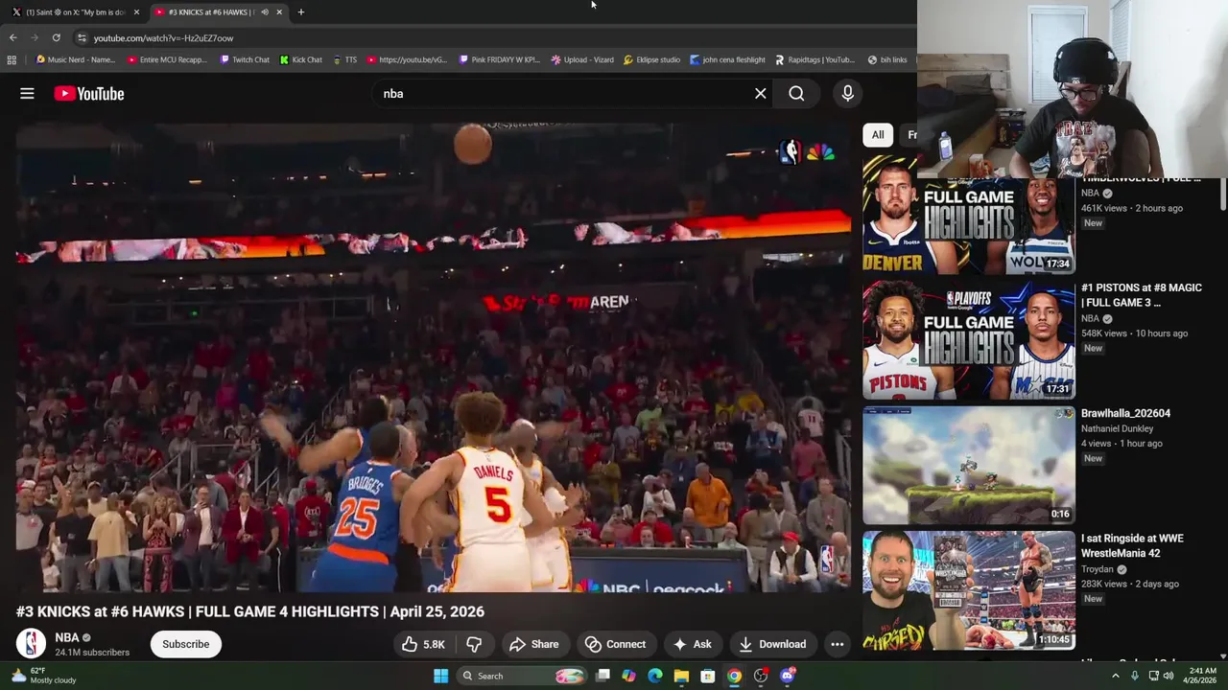Download the video
1228x690 pixels.
tap(772, 644)
